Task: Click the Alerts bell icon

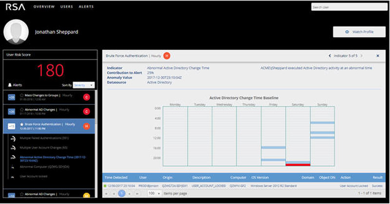Action: point(11,84)
